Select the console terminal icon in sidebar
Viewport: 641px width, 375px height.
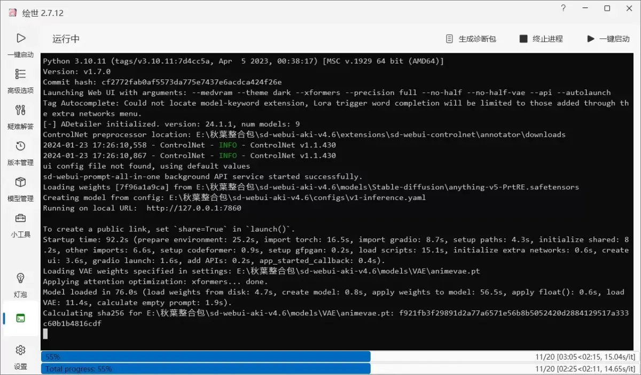(x=20, y=318)
